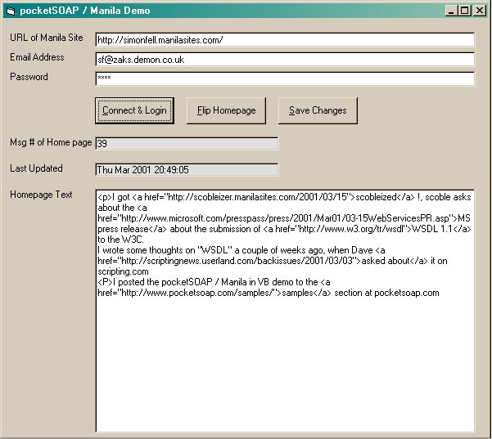Click the 'Homepage Text' label
The height and width of the screenshot is (439, 492).
click(41, 195)
